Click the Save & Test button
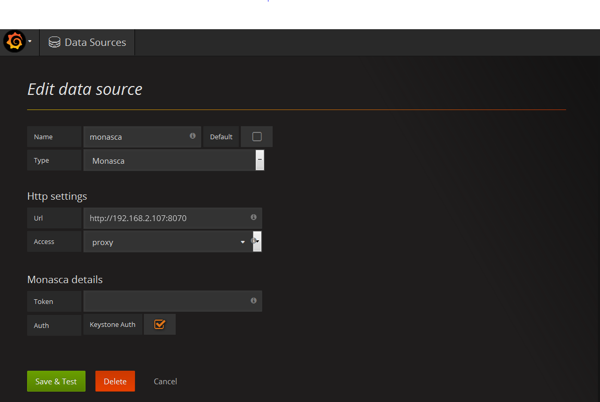The image size is (600, 402). click(56, 381)
